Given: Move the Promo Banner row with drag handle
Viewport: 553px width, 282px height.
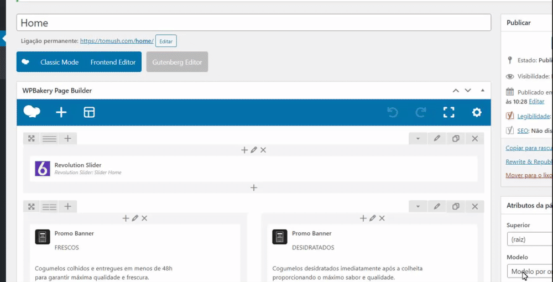Looking at the screenshot, I should coord(32,207).
